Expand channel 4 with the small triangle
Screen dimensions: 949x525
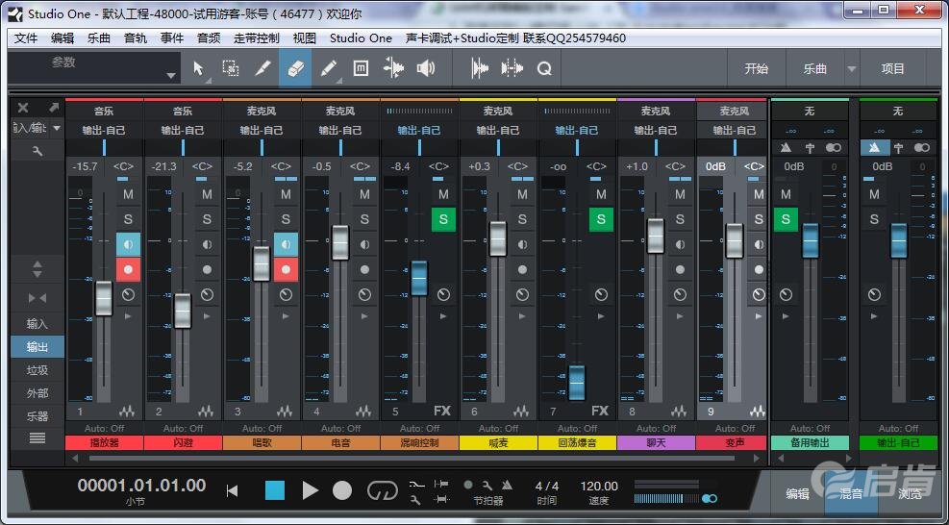(x=363, y=316)
